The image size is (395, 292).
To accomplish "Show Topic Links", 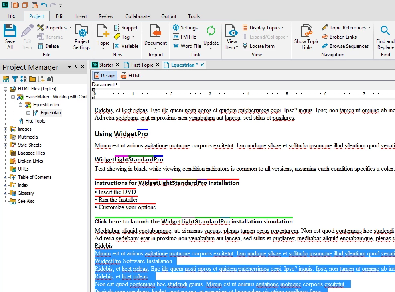I will 307,37.
